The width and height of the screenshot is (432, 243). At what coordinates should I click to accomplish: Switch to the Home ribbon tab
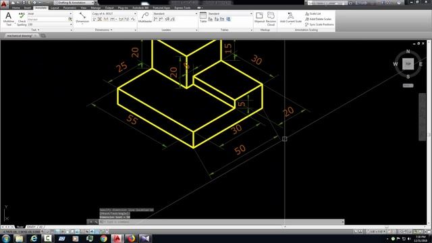point(16,7)
